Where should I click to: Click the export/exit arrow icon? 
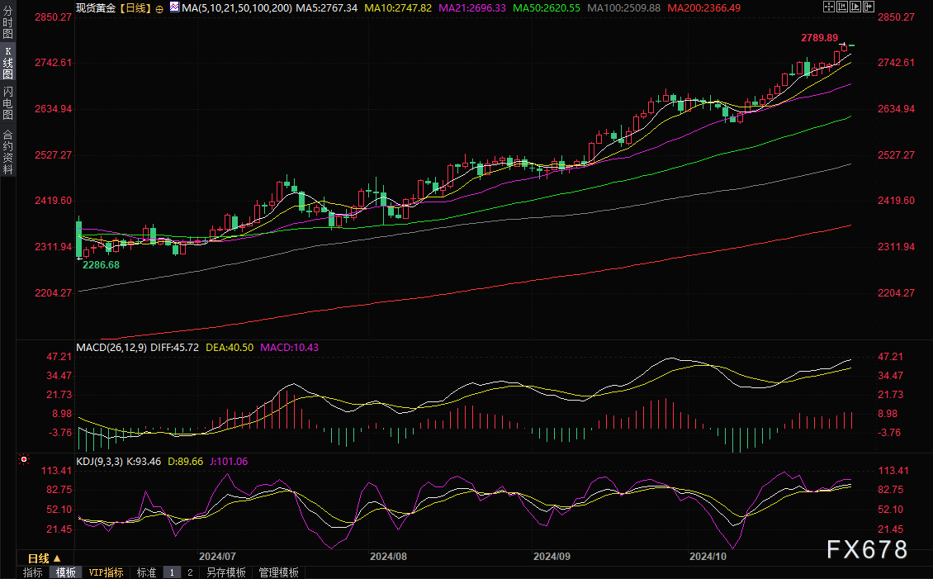pos(868,7)
